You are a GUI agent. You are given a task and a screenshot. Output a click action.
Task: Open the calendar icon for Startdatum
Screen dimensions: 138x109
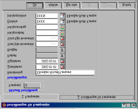tap(62, 67)
